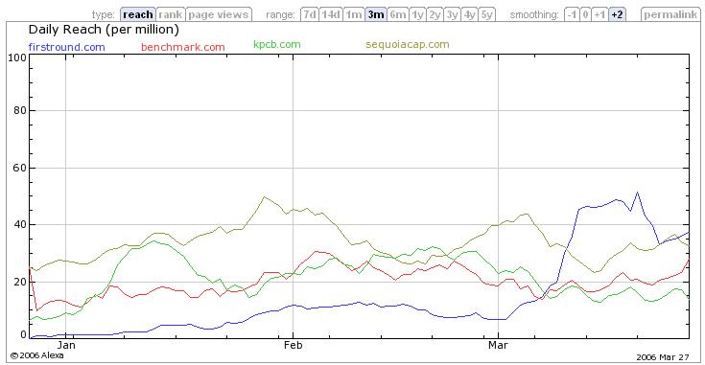Click the firstround.com legend link

[x=66, y=47]
